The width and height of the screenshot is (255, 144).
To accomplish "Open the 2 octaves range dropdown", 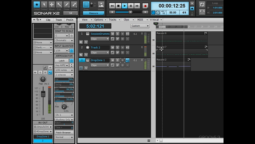I will pyautogui.click(x=64, y=75).
